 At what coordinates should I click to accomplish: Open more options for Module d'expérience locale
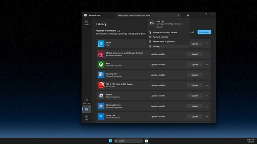point(207,54)
